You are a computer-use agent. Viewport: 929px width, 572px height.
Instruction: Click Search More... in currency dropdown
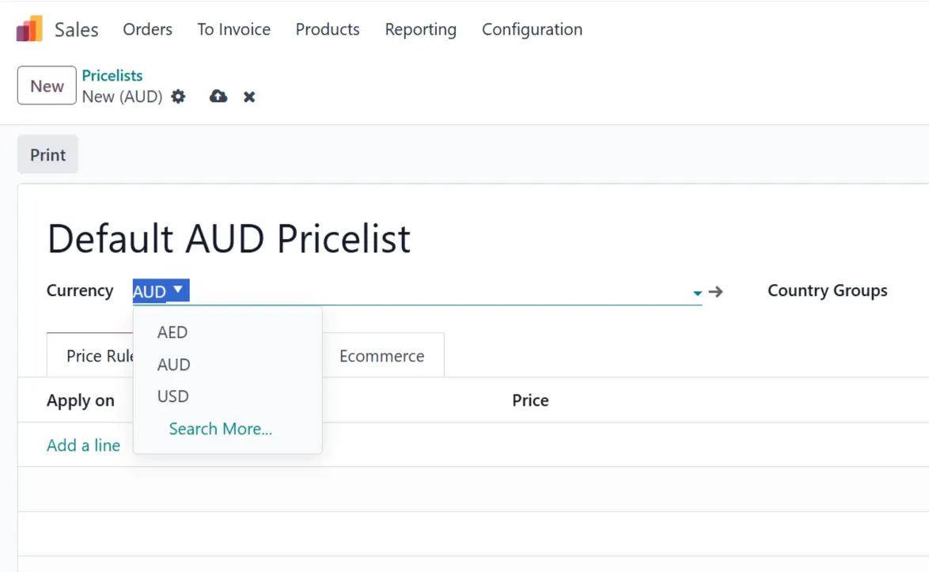pos(221,429)
